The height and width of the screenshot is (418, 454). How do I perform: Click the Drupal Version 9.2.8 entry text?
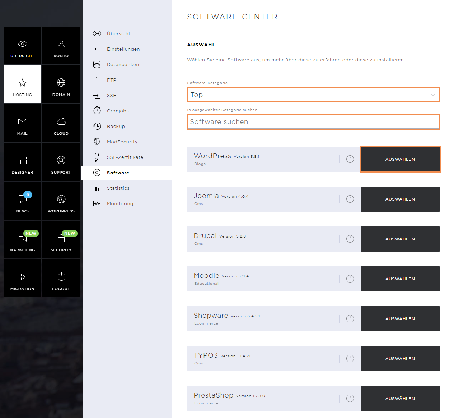click(x=220, y=236)
